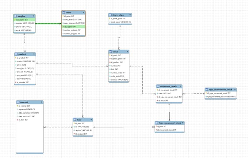Select date_order DATETIME column
The width and height of the screenshot is (248, 158).
coord(74,20)
